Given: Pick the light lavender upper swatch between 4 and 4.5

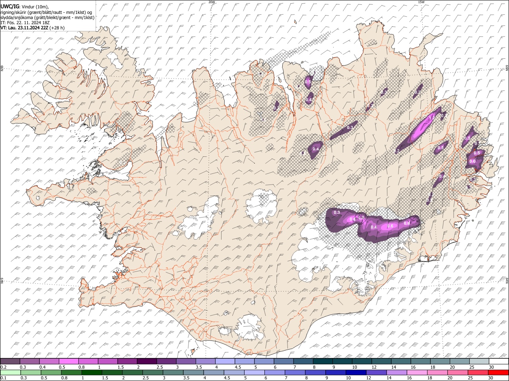Looking at the screenshot, I should point(225,361).
